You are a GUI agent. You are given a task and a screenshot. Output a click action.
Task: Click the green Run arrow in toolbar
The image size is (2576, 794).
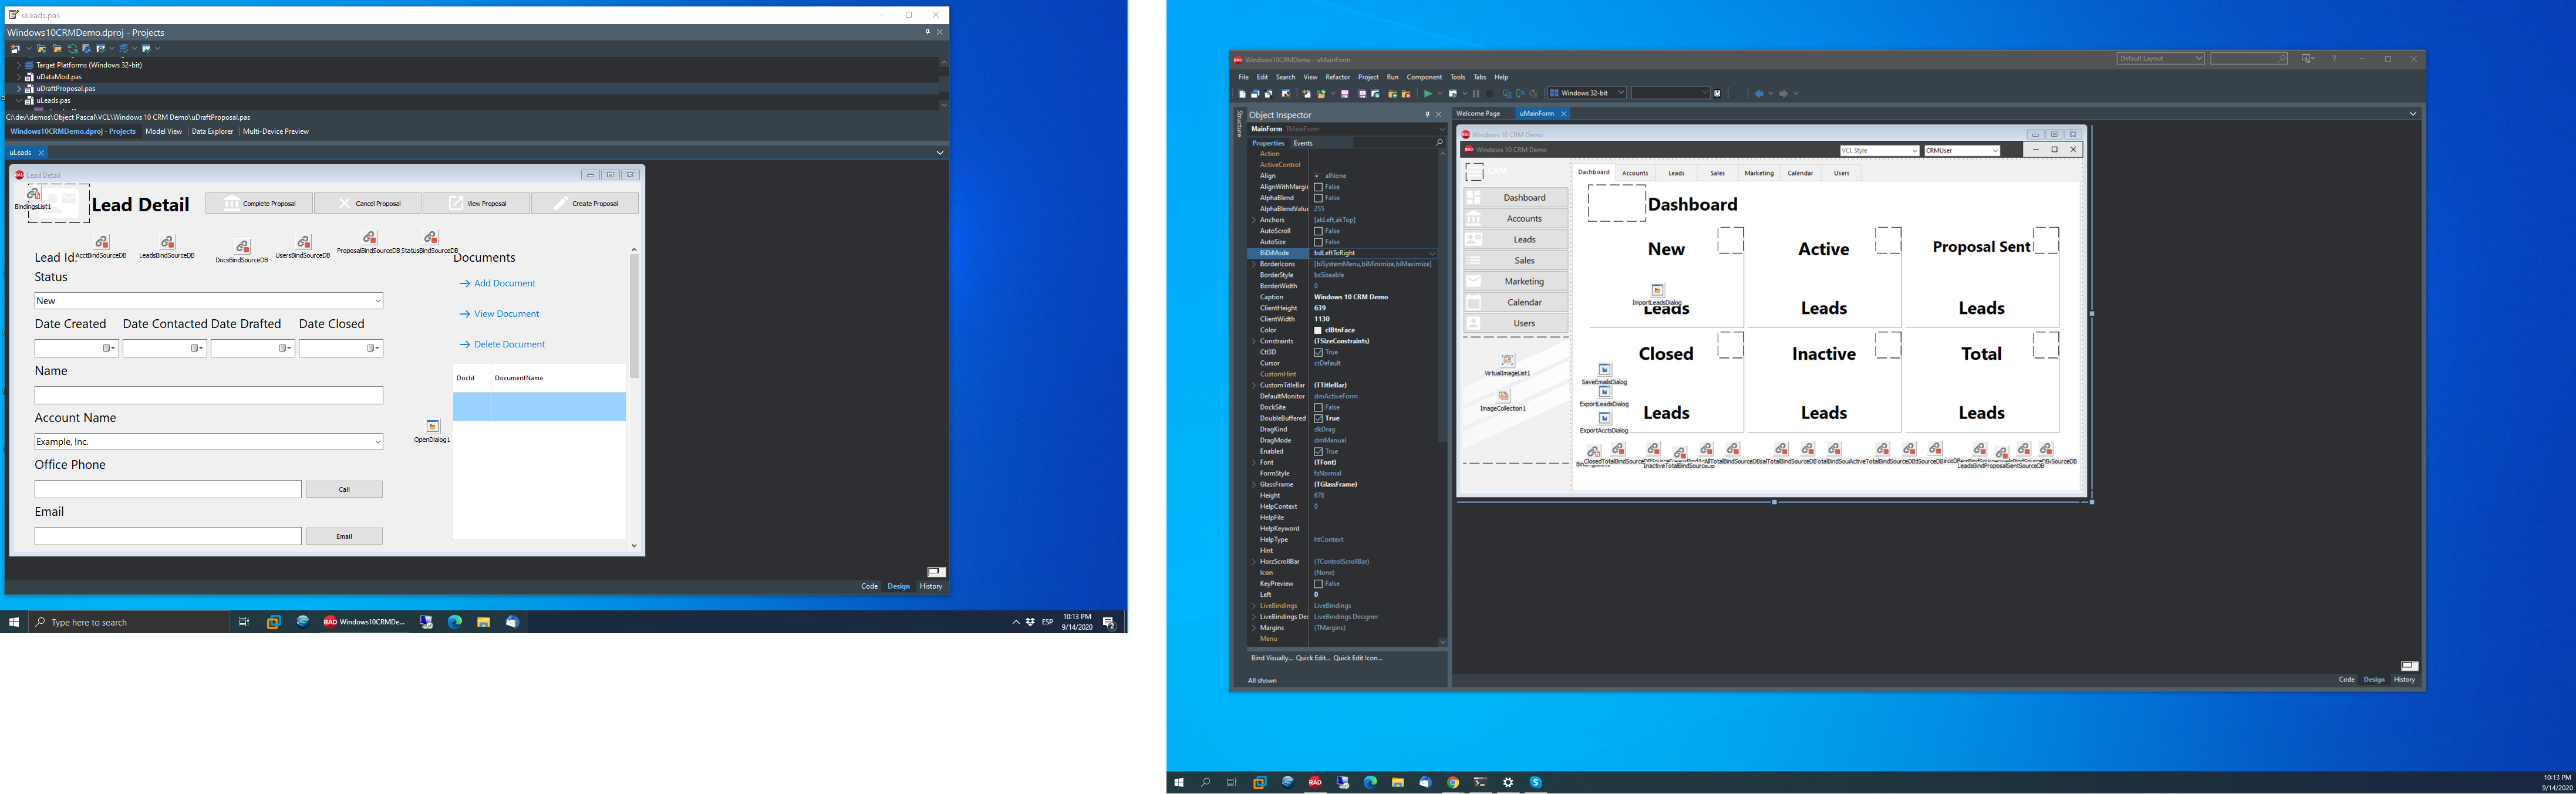(1428, 94)
